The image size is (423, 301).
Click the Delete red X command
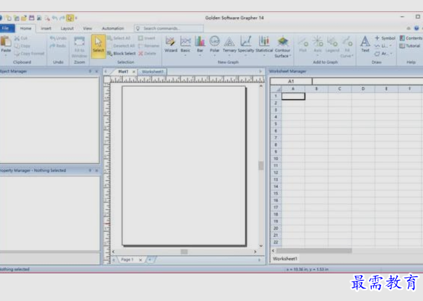[x=147, y=53]
